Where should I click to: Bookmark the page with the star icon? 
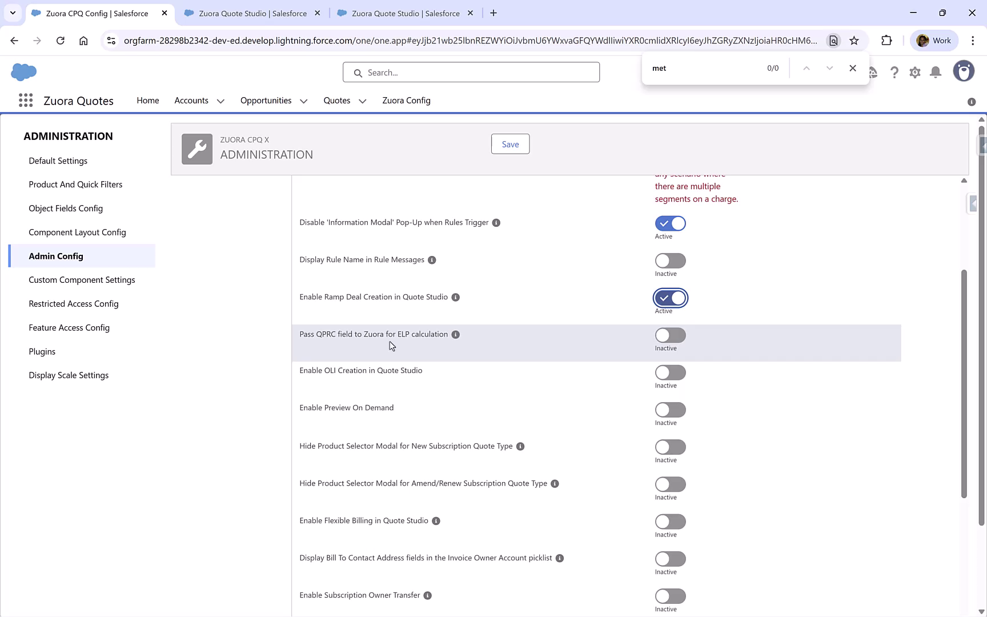pyautogui.click(x=854, y=41)
